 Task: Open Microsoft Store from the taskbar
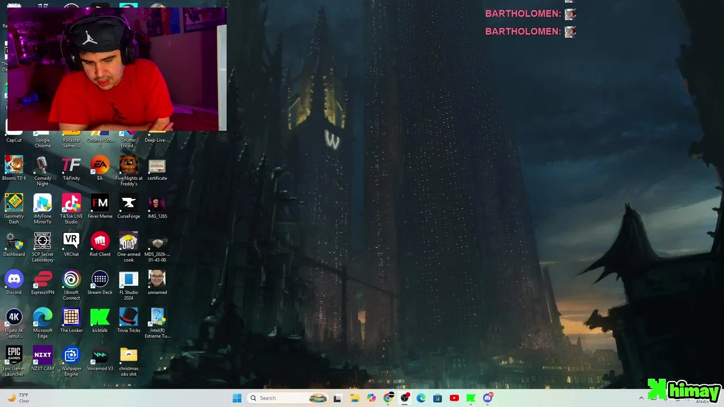[x=437, y=398]
